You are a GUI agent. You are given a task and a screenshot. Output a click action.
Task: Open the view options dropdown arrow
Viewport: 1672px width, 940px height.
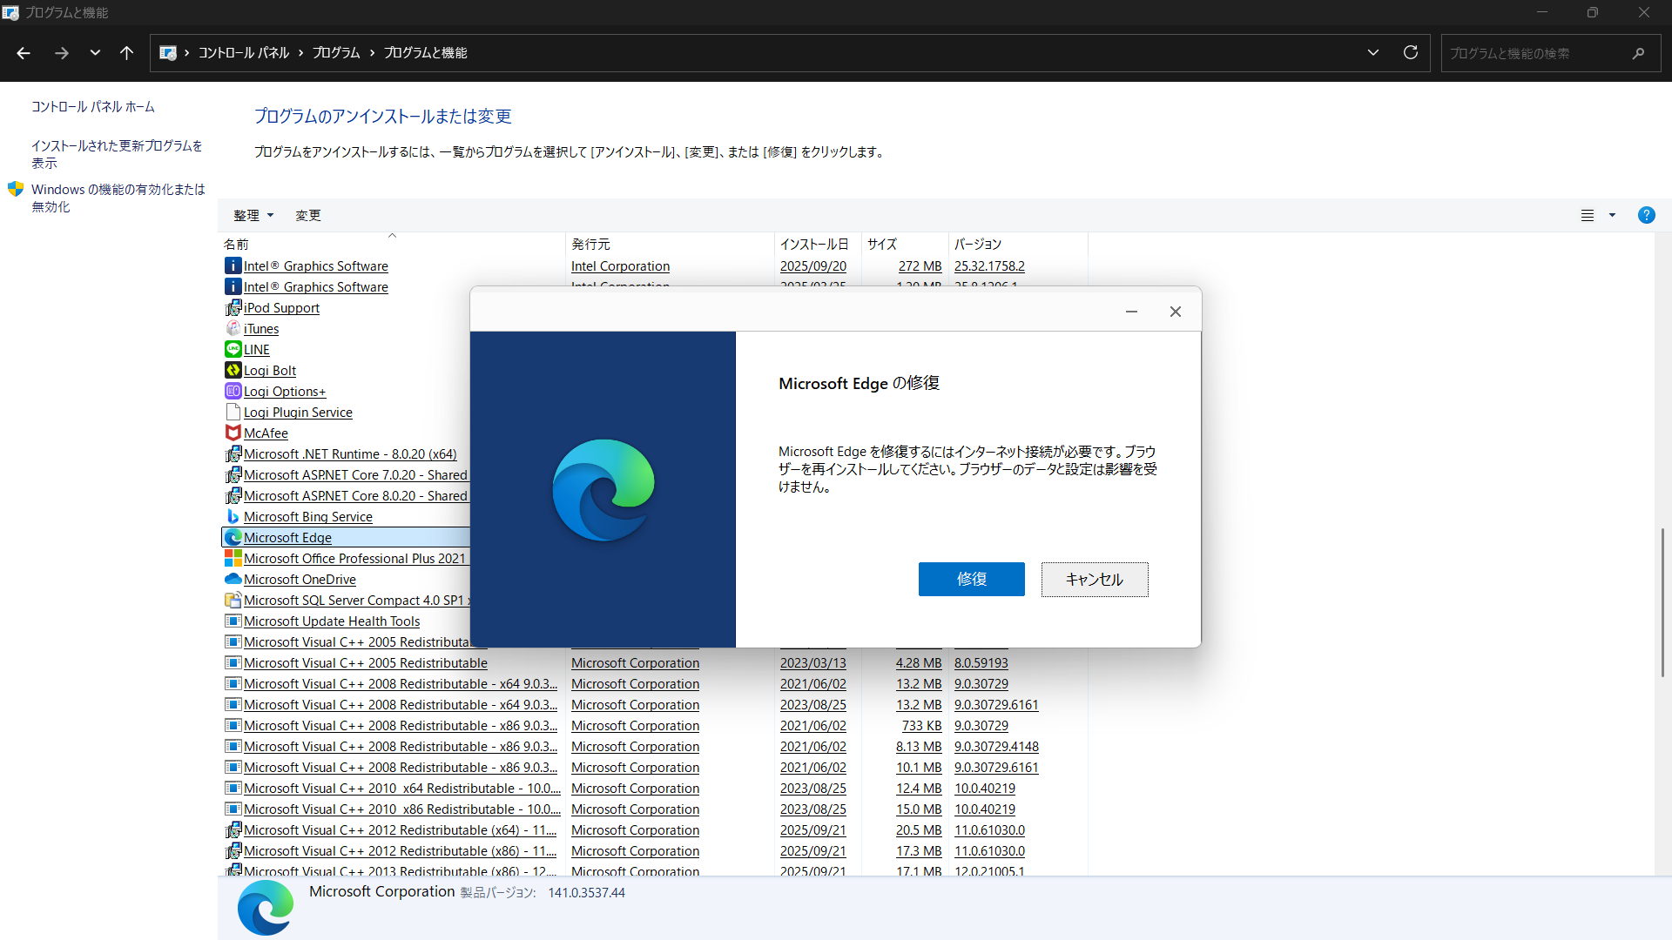point(1612,215)
